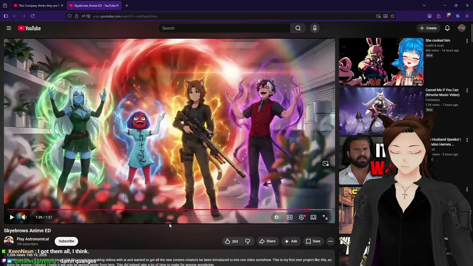Open the account avatar menu
The image size is (473, 266).
(x=462, y=28)
